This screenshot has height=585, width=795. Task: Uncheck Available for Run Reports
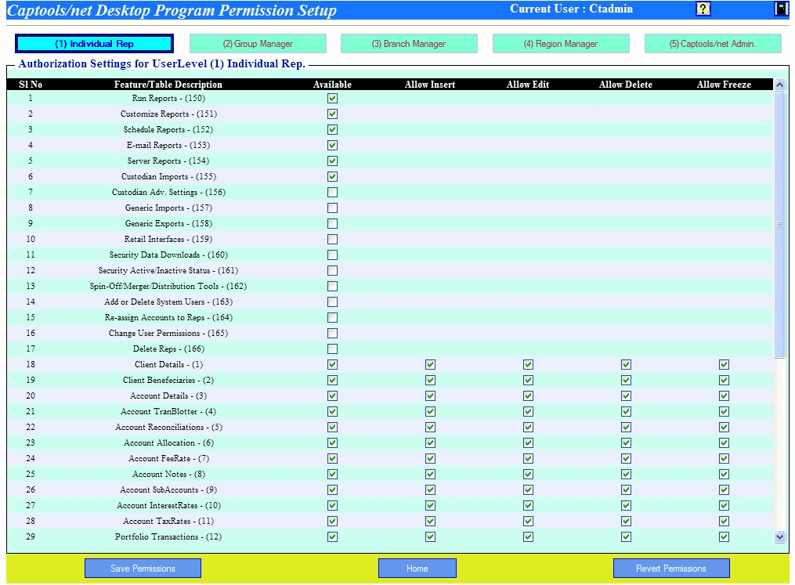click(332, 99)
